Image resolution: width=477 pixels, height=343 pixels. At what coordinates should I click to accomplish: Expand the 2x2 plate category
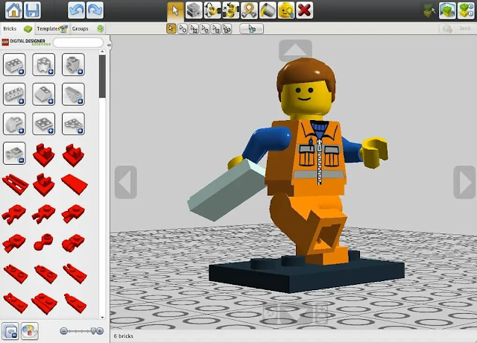click(44, 124)
